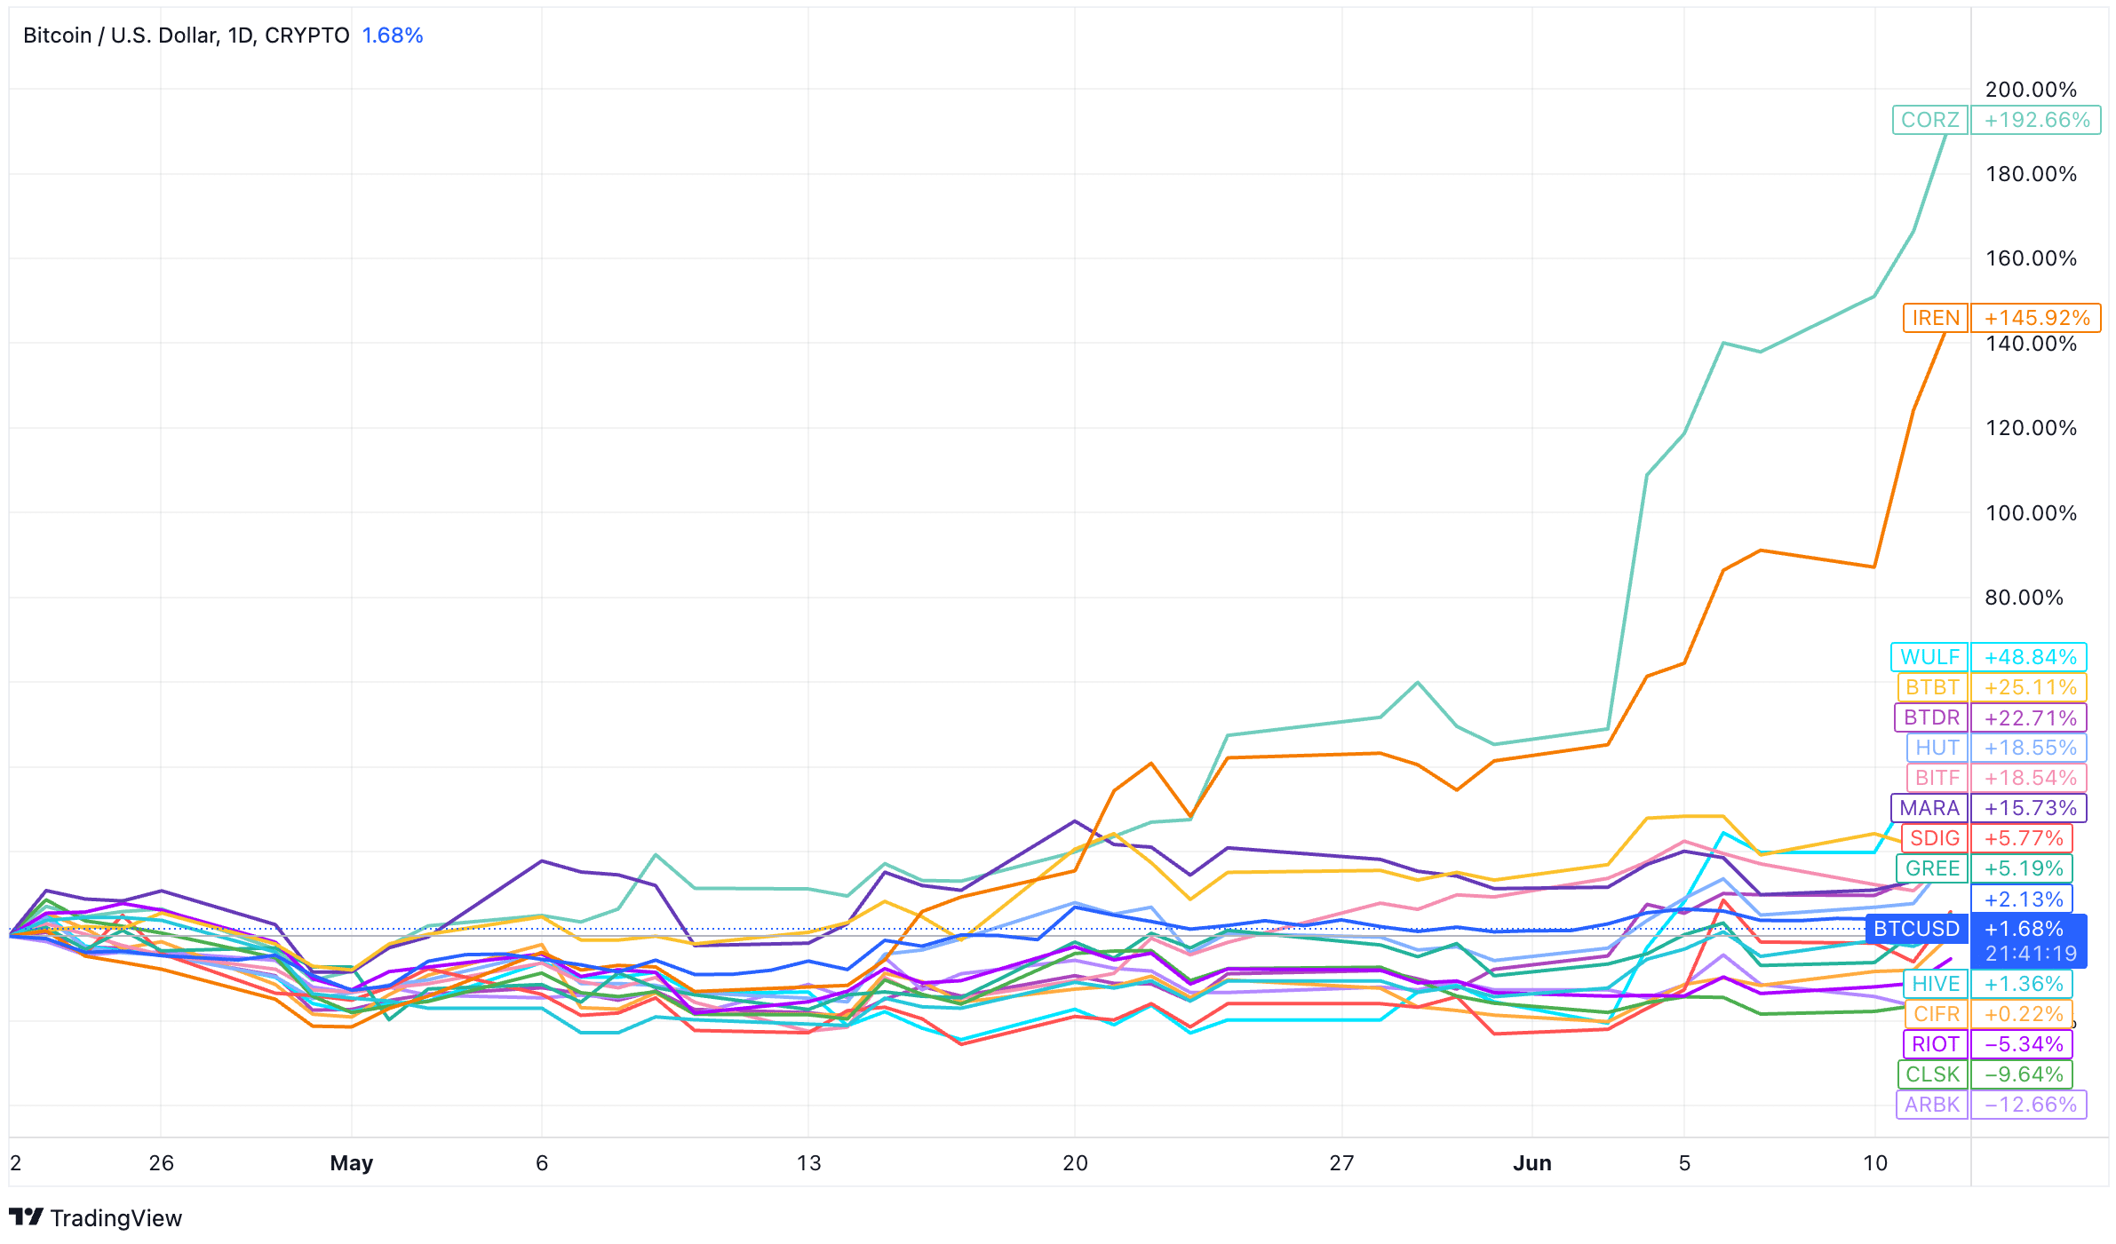Click the +1.36% HIVE value tag
Image resolution: width=2116 pixels, height=1244 pixels.
click(x=2022, y=984)
